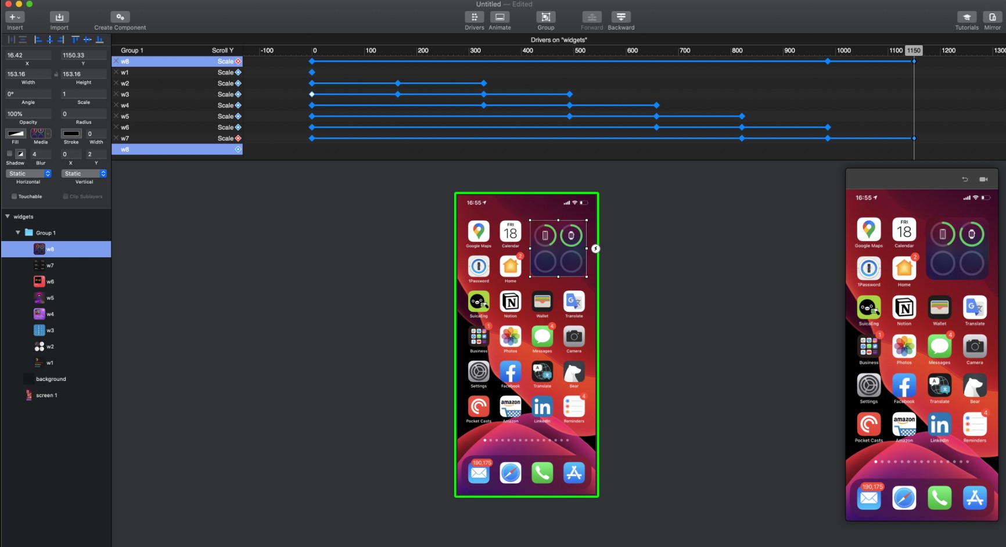Toggle the Scale keyframe diamond for w6 driver
The width and height of the screenshot is (1006, 547).
click(x=238, y=127)
